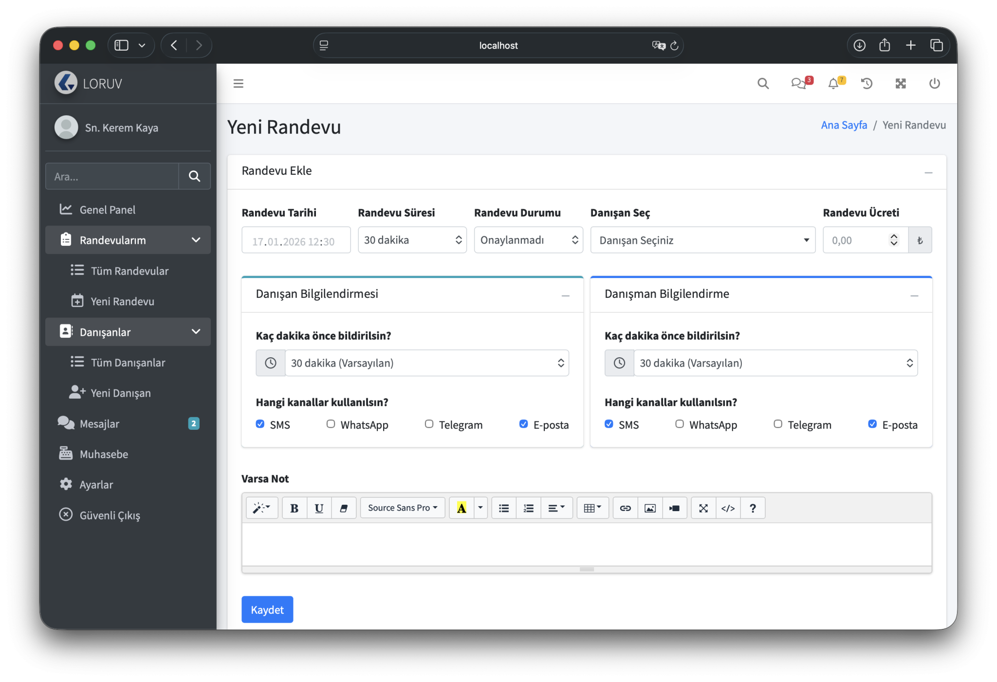Open Tüm Randevular in the sidebar
The width and height of the screenshot is (997, 682).
click(129, 271)
